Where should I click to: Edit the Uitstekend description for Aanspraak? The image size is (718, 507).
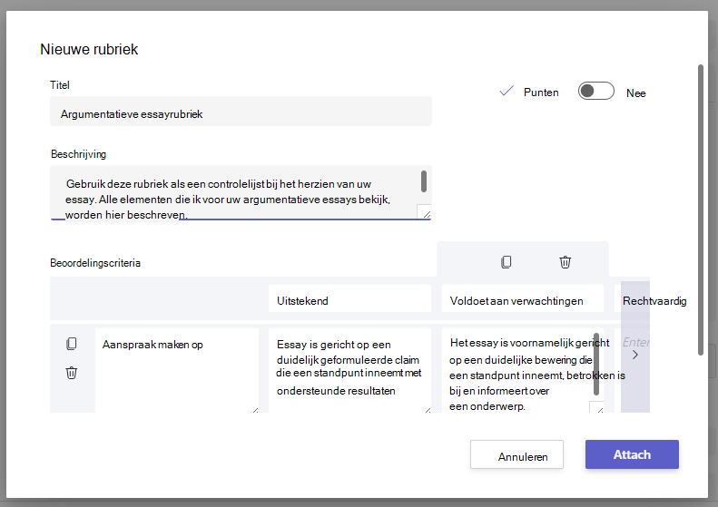click(349, 370)
